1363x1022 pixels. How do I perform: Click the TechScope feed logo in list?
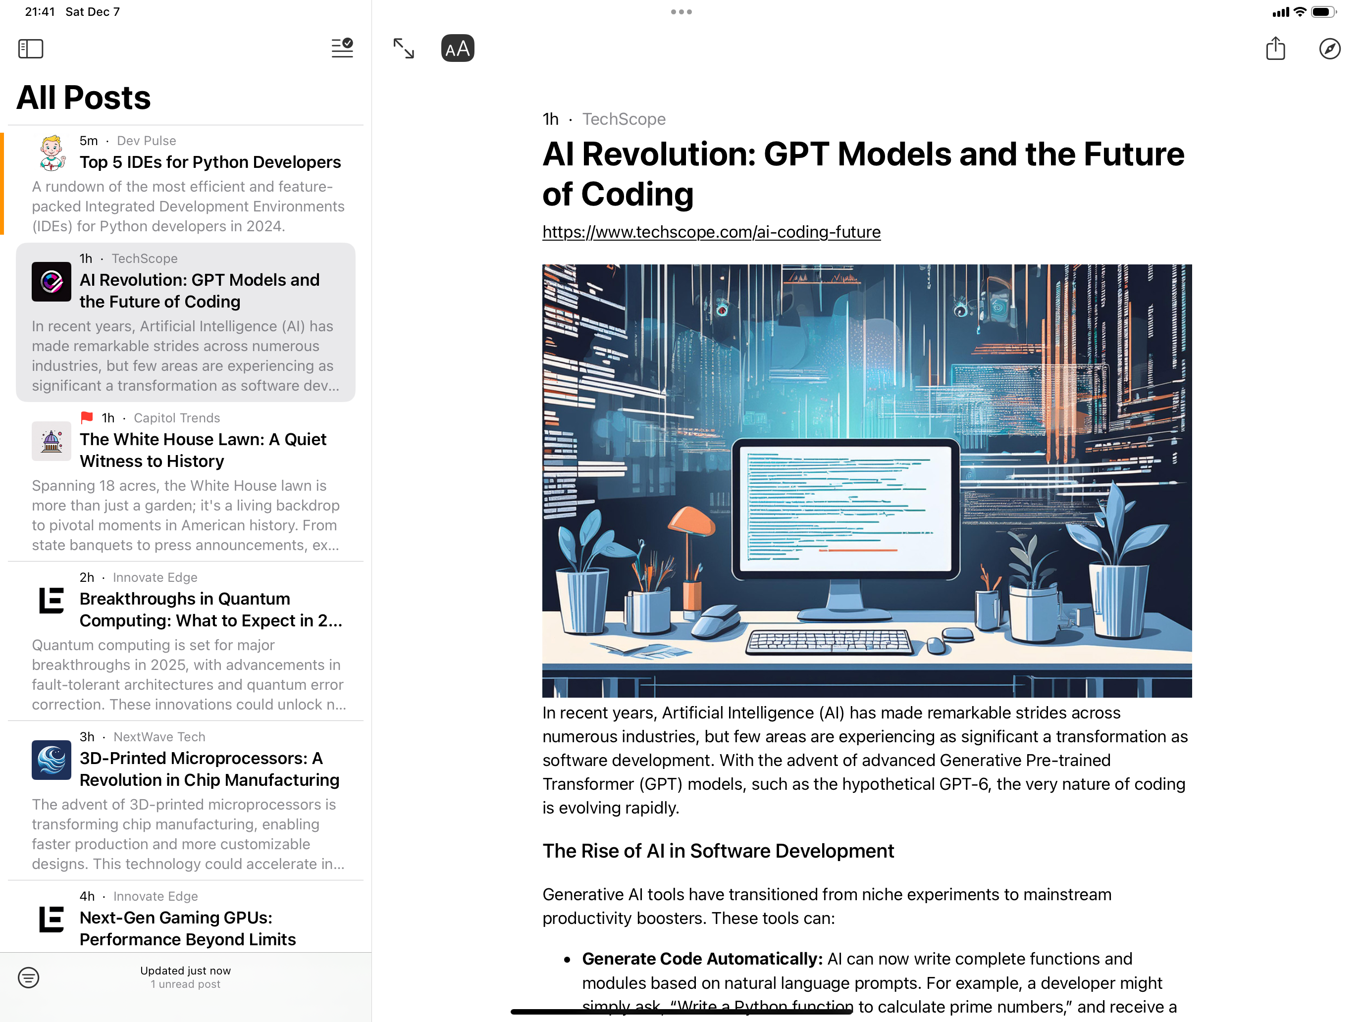click(x=52, y=282)
